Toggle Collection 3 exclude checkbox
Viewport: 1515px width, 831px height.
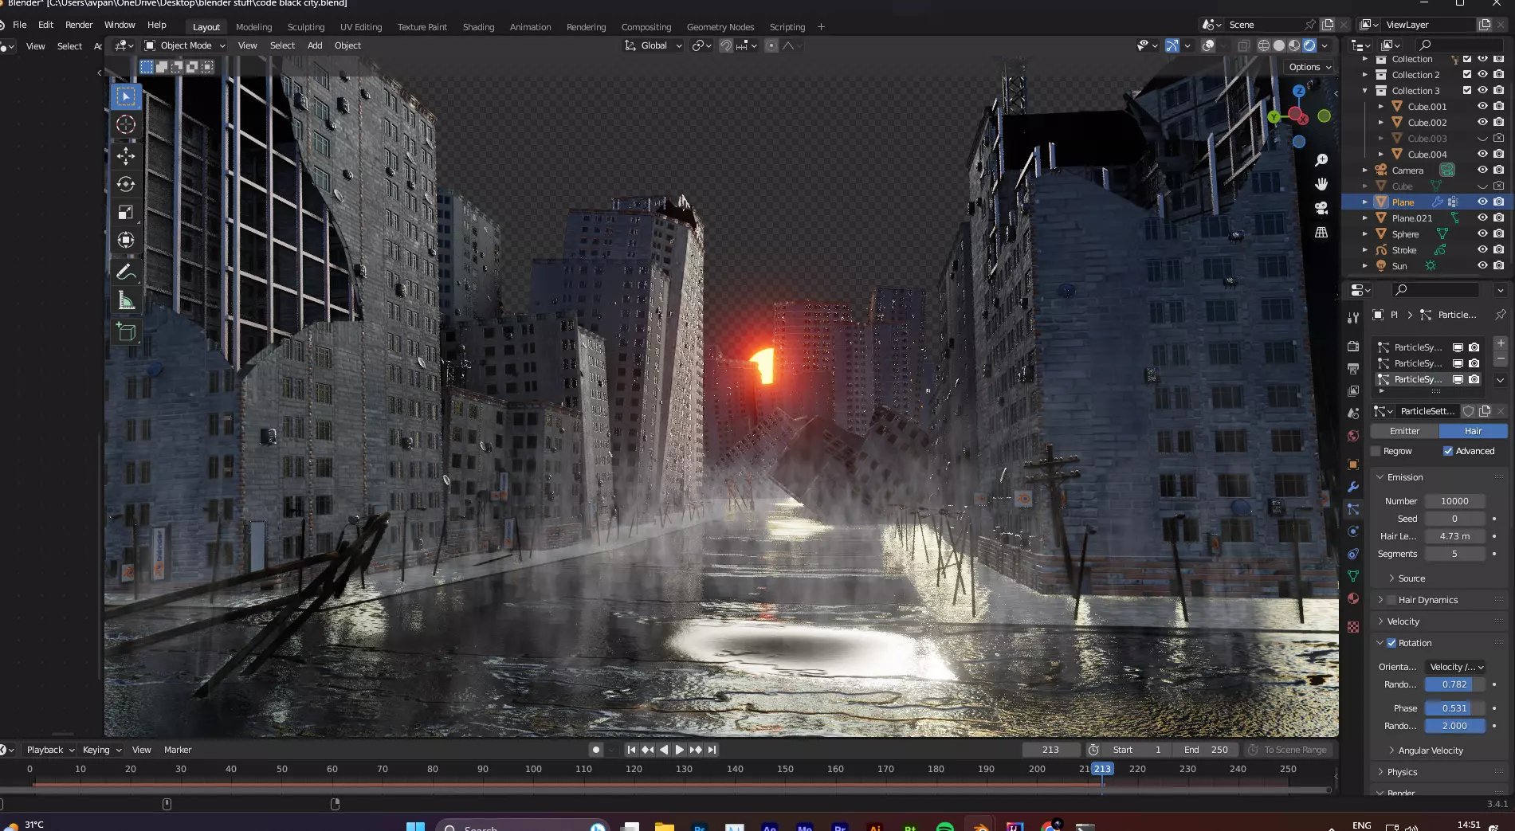click(1467, 90)
